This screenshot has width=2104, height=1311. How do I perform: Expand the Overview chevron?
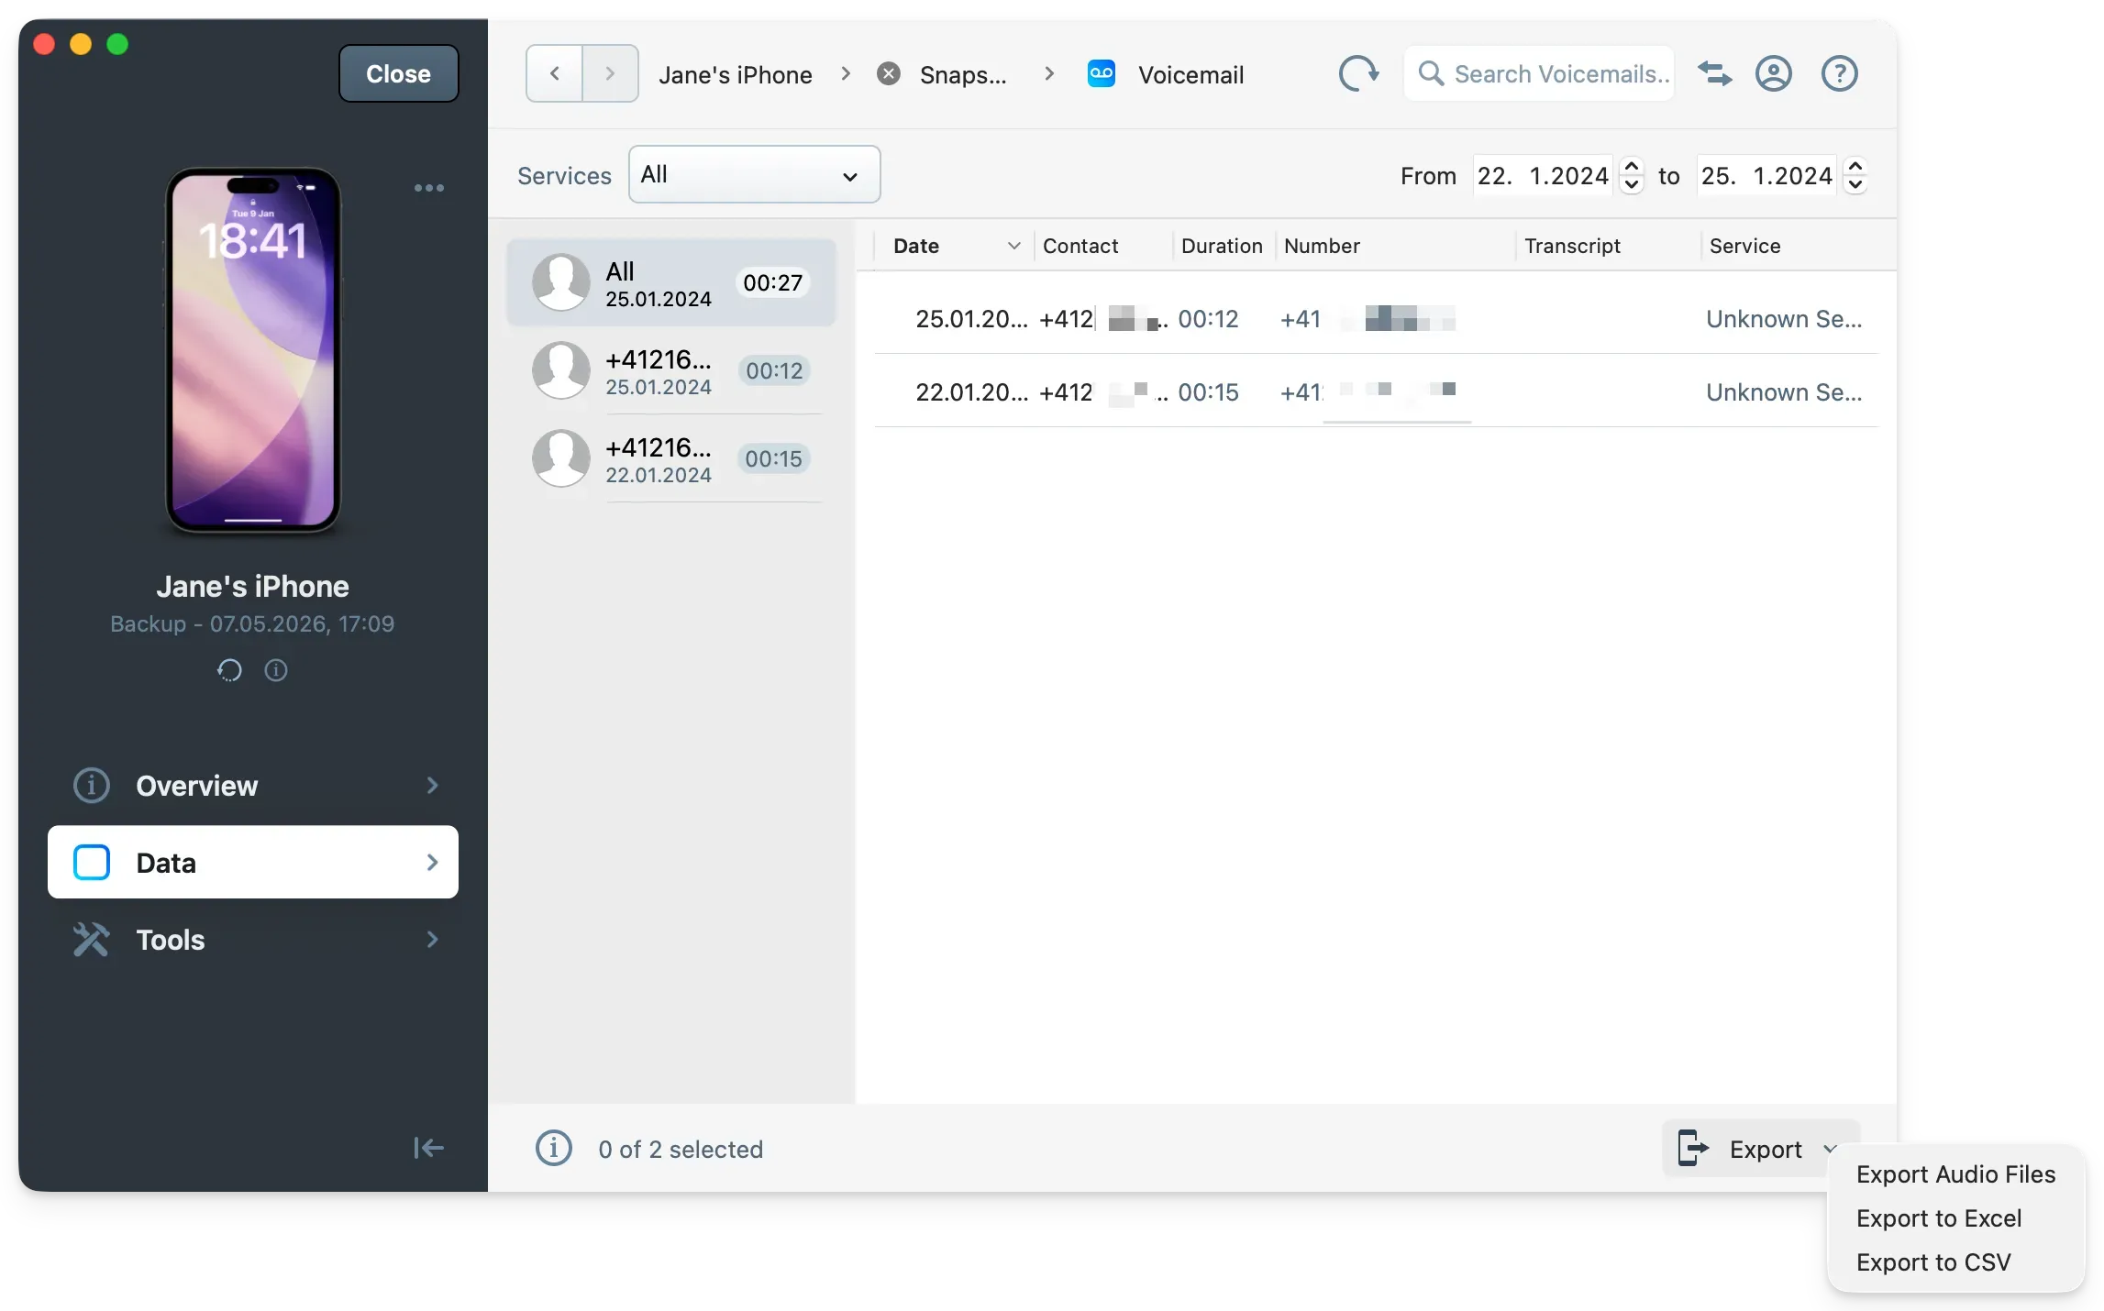point(432,786)
